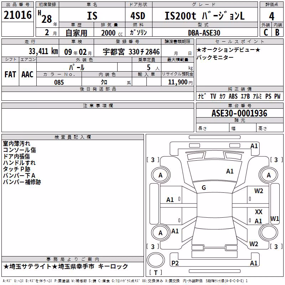Click W1 mark on right side sill

point(275,218)
